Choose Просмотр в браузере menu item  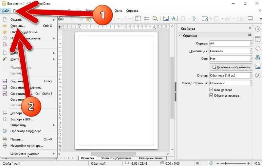(x=28, y=131)
